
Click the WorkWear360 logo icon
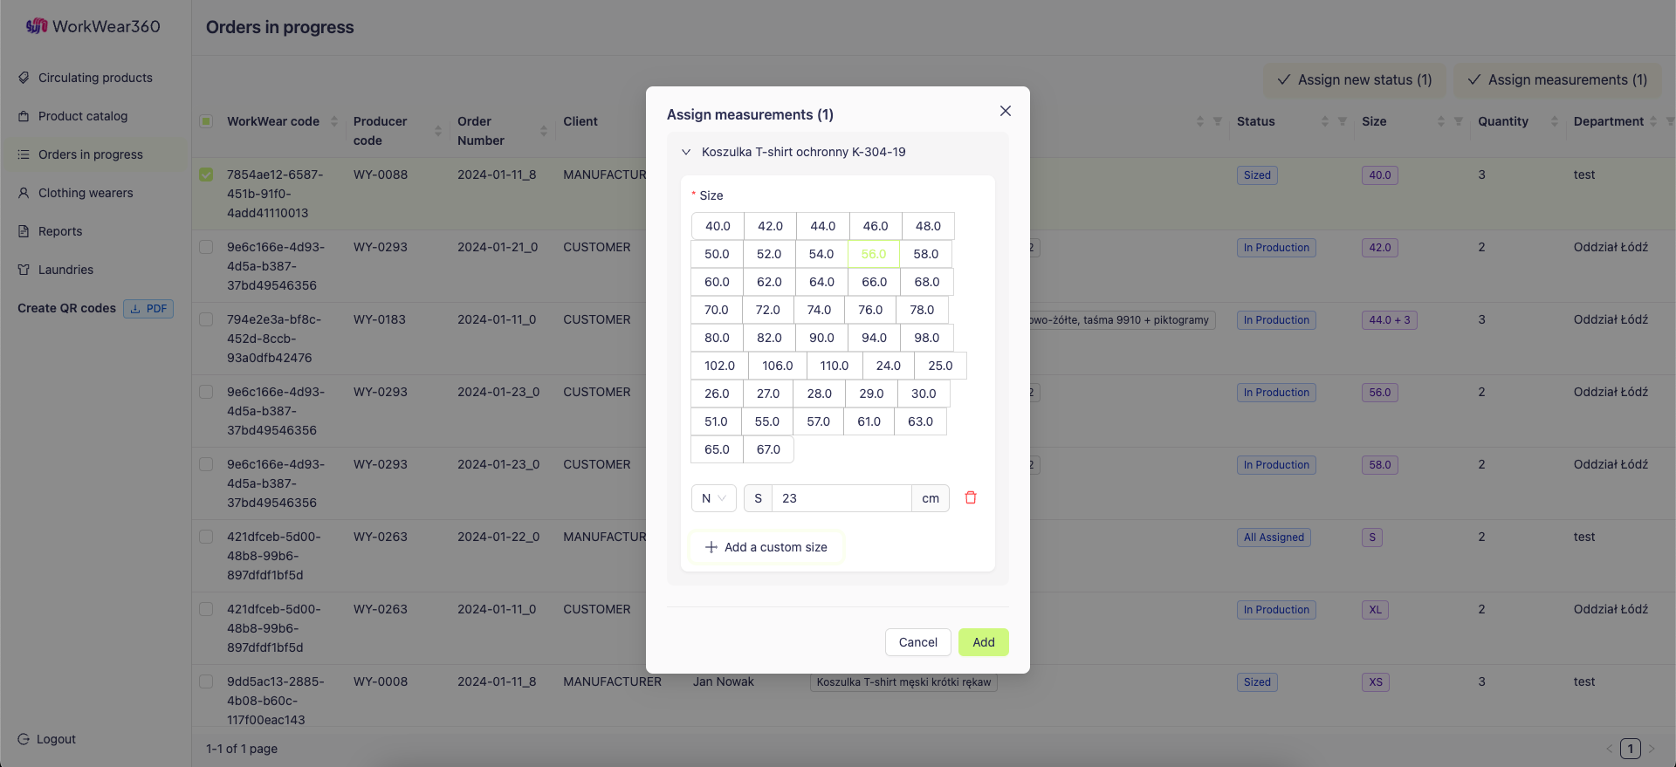(37, 26)
